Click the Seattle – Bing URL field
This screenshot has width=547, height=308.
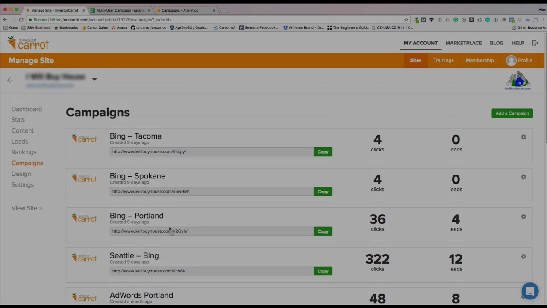[212, 271]
